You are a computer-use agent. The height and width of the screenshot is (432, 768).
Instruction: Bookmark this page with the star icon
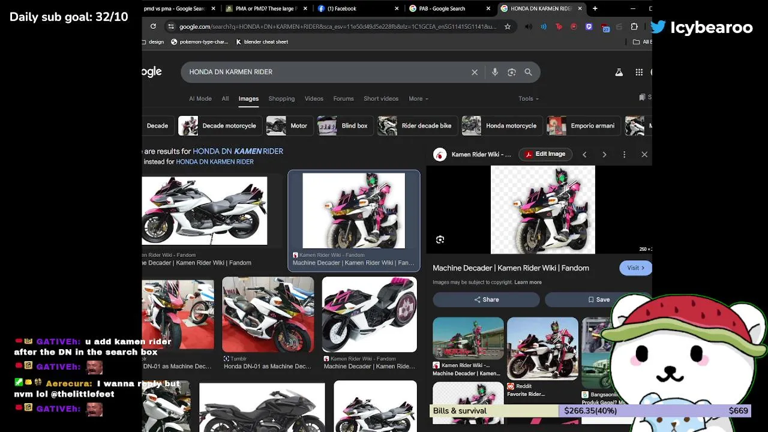(508, 26)
